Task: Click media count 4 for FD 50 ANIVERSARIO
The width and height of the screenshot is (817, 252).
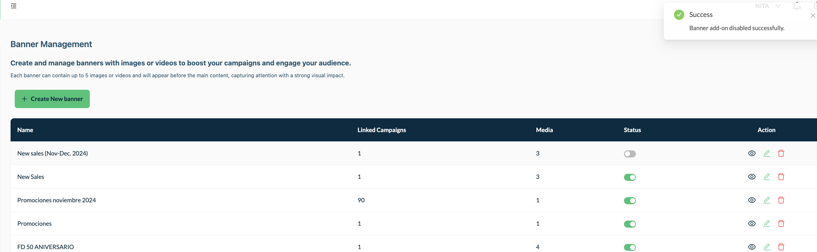Action: tap(538, 247)
